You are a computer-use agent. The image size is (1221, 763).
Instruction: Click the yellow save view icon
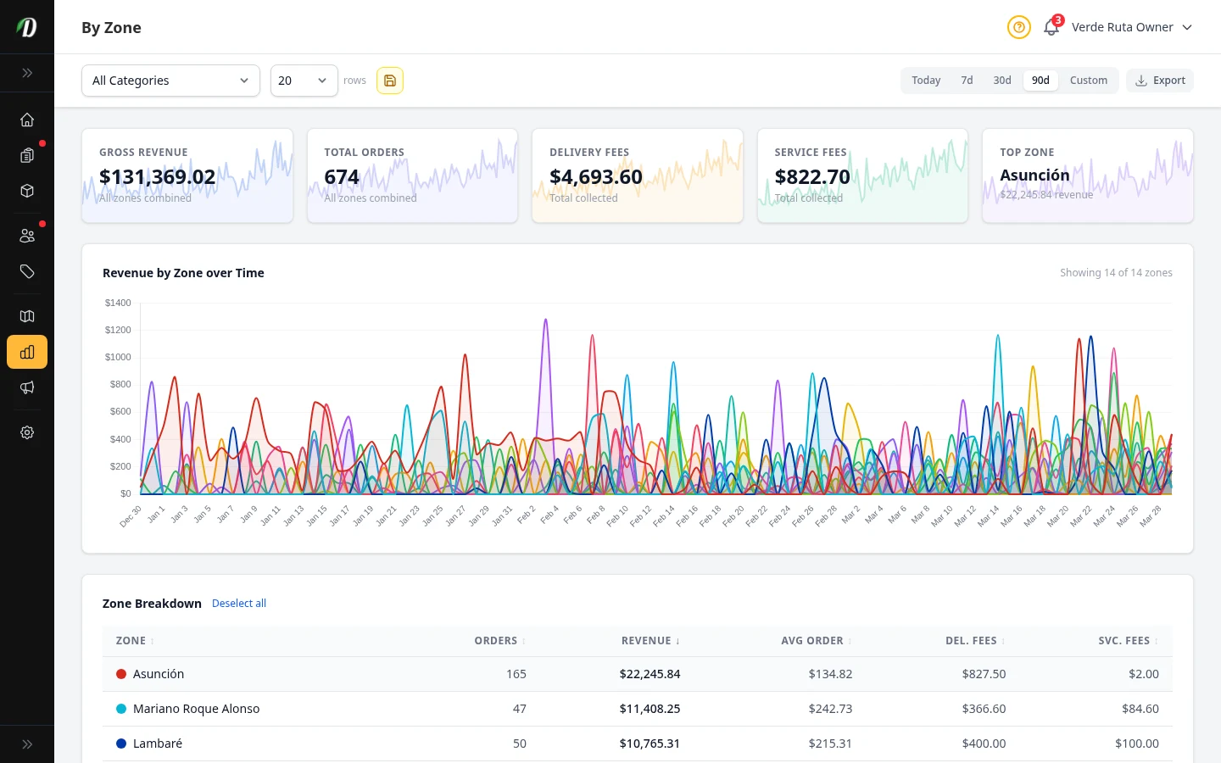pos(390,81)
